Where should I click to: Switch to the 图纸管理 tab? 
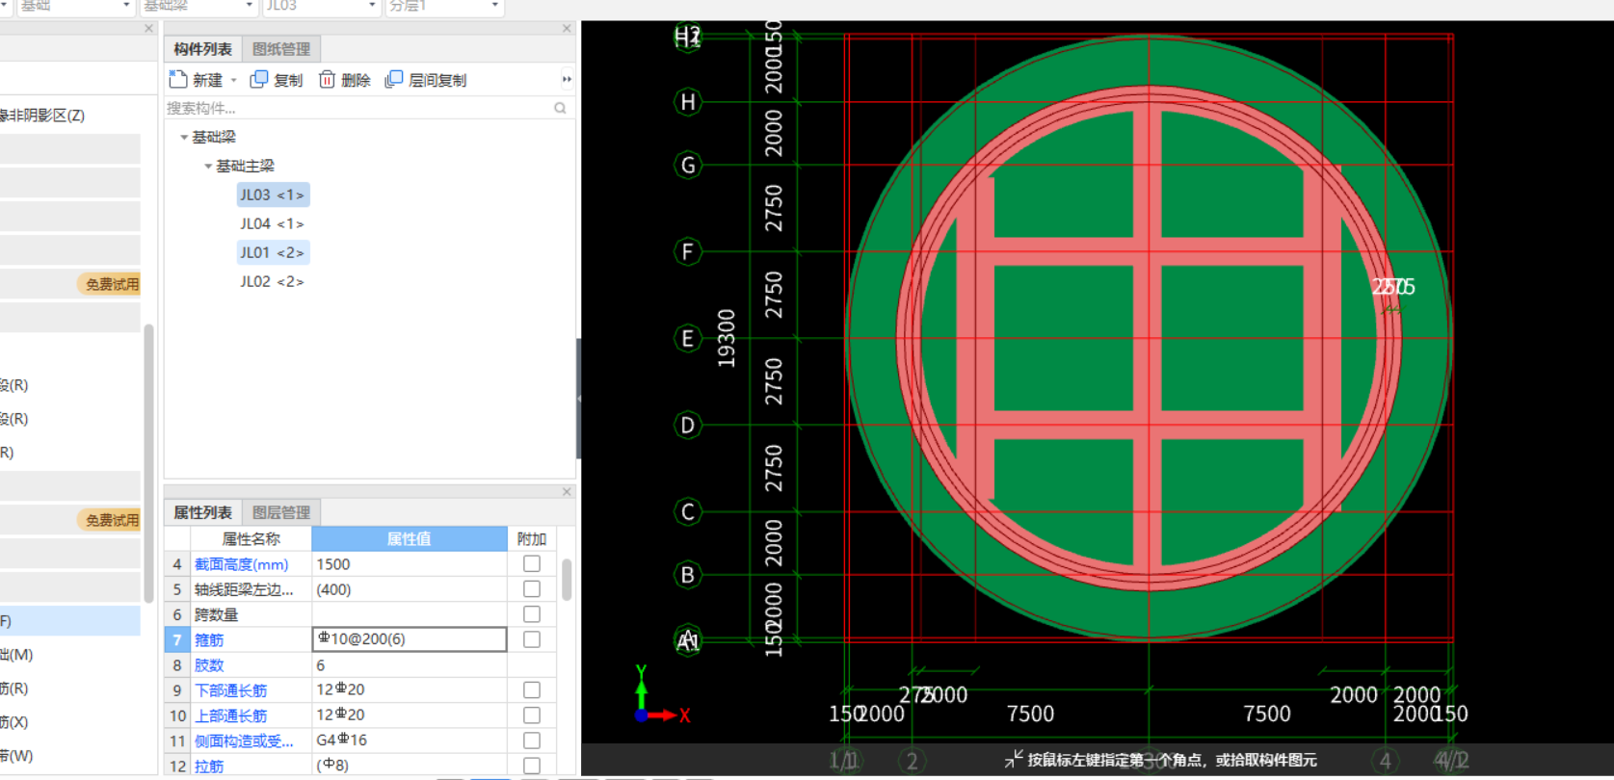tap(281, 49)
